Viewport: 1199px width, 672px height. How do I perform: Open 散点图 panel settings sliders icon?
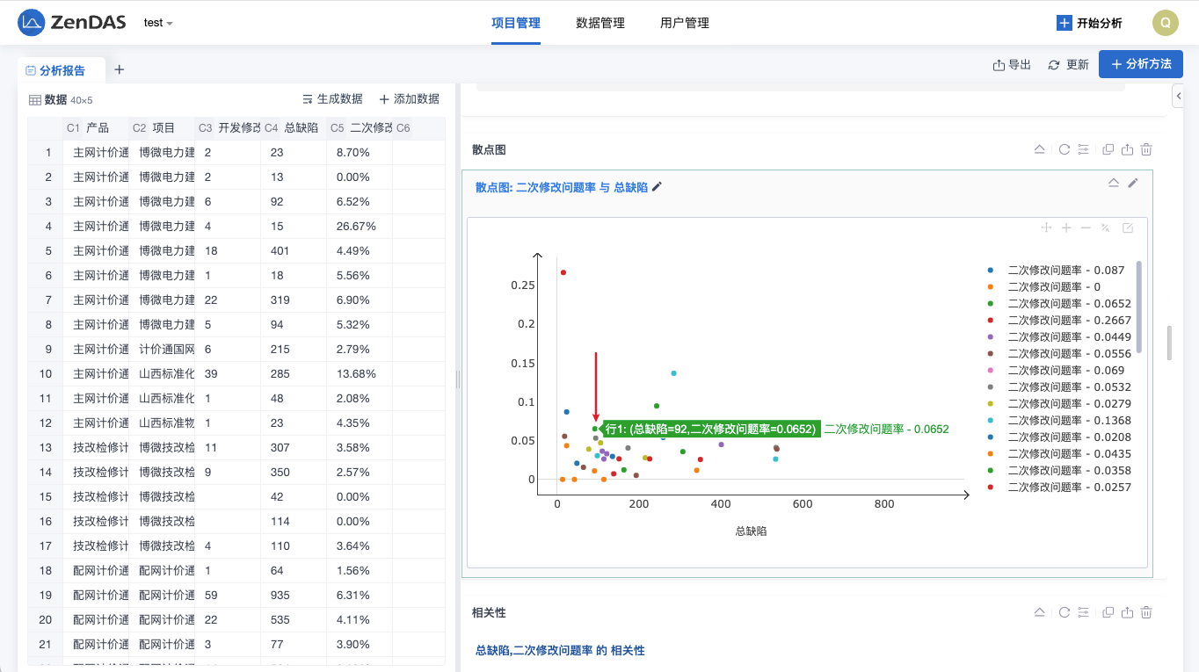coord(1083,150)
